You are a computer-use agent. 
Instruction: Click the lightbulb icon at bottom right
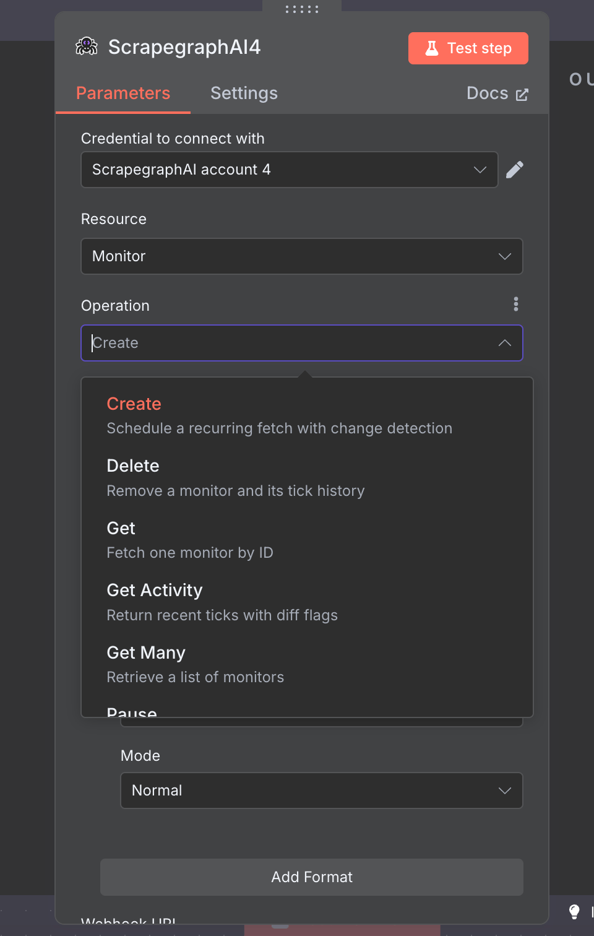tap(574, 911)
